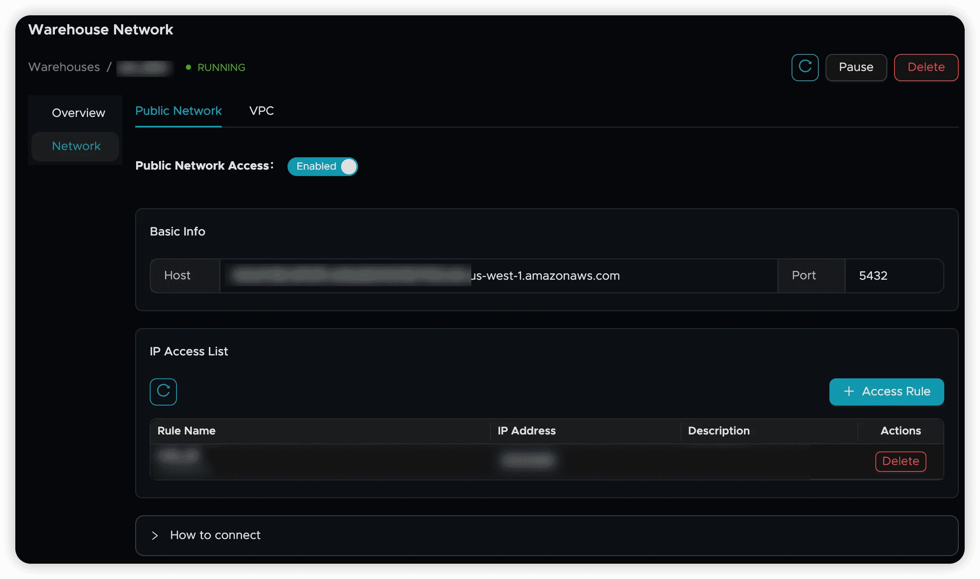This screenshot has width=980, height=579.
Task: Delete the IP access rule row
Action: (x=900, y=461)
